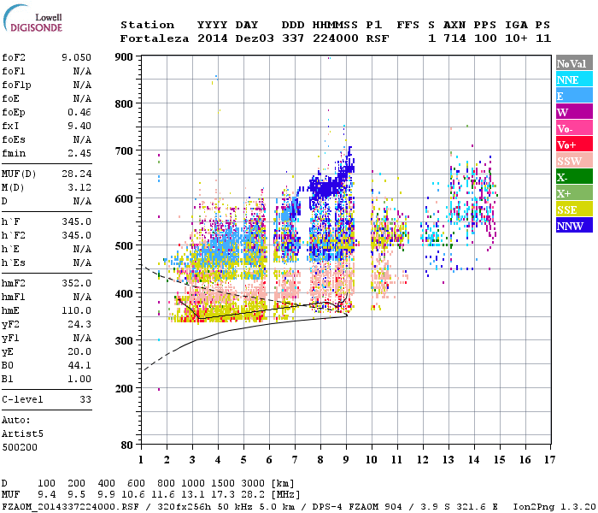Click the Ion2Png 1.3.20 version text

tap(554, 506)
